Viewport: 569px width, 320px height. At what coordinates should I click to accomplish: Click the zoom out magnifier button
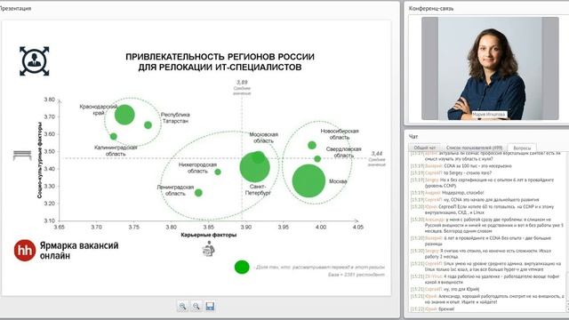[196, 306]
